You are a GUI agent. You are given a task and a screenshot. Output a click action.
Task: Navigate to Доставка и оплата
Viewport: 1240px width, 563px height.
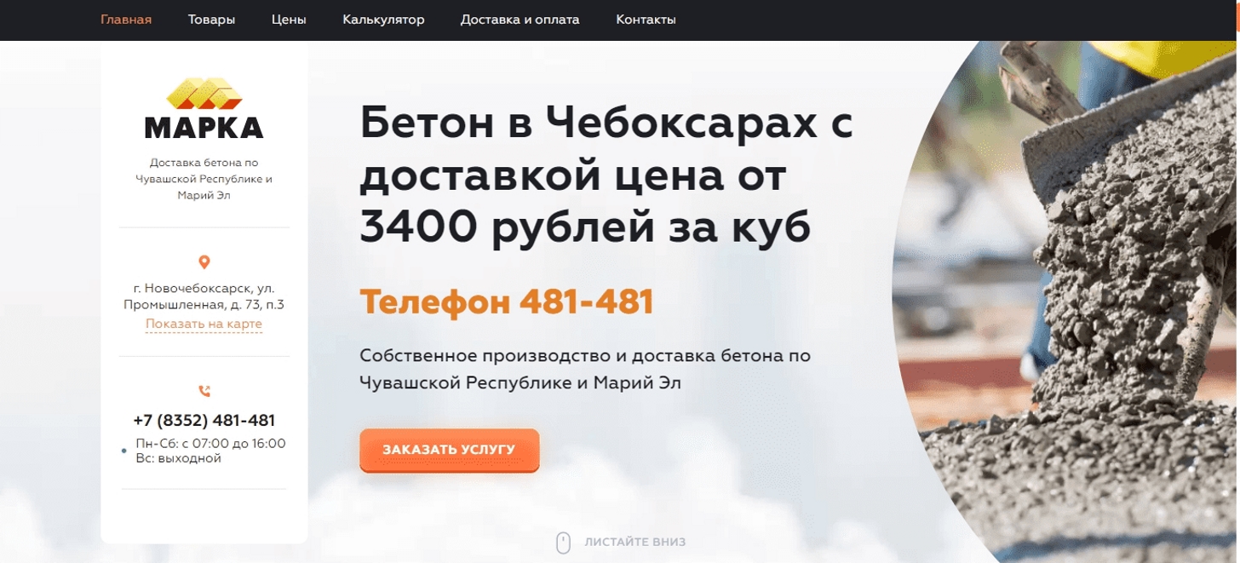[520, 20]
